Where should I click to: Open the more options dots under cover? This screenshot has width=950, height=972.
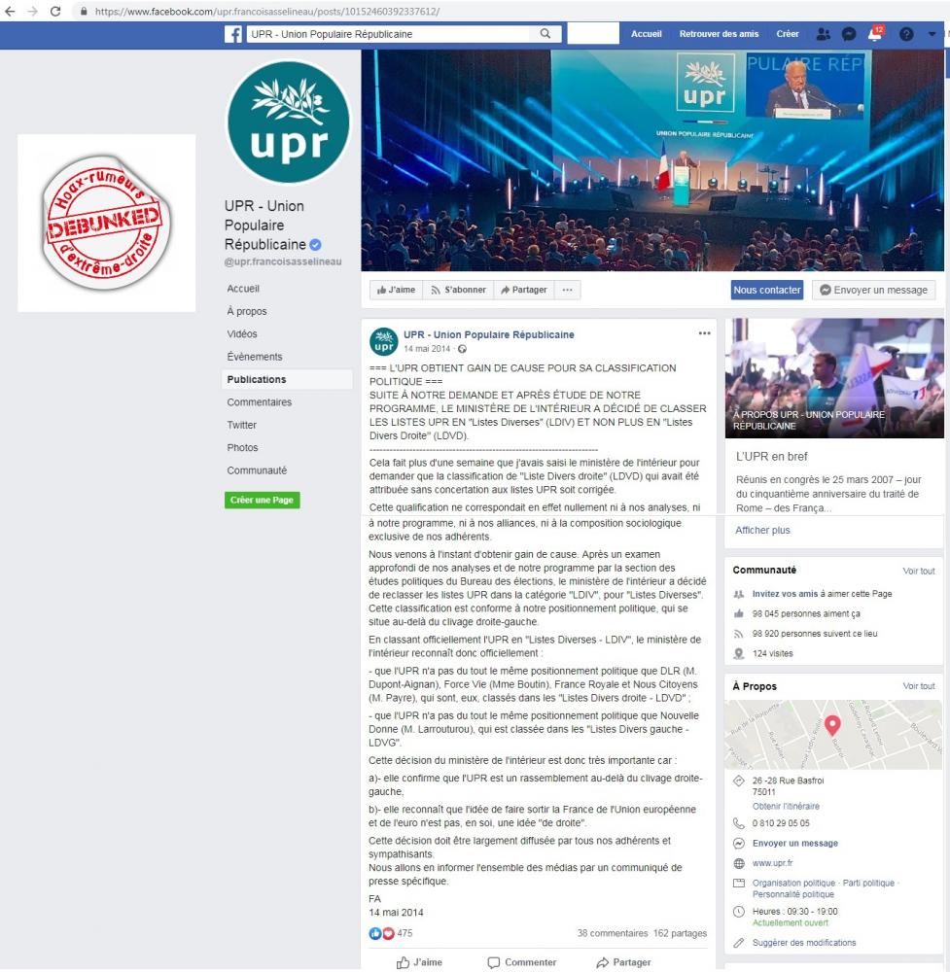568,290
